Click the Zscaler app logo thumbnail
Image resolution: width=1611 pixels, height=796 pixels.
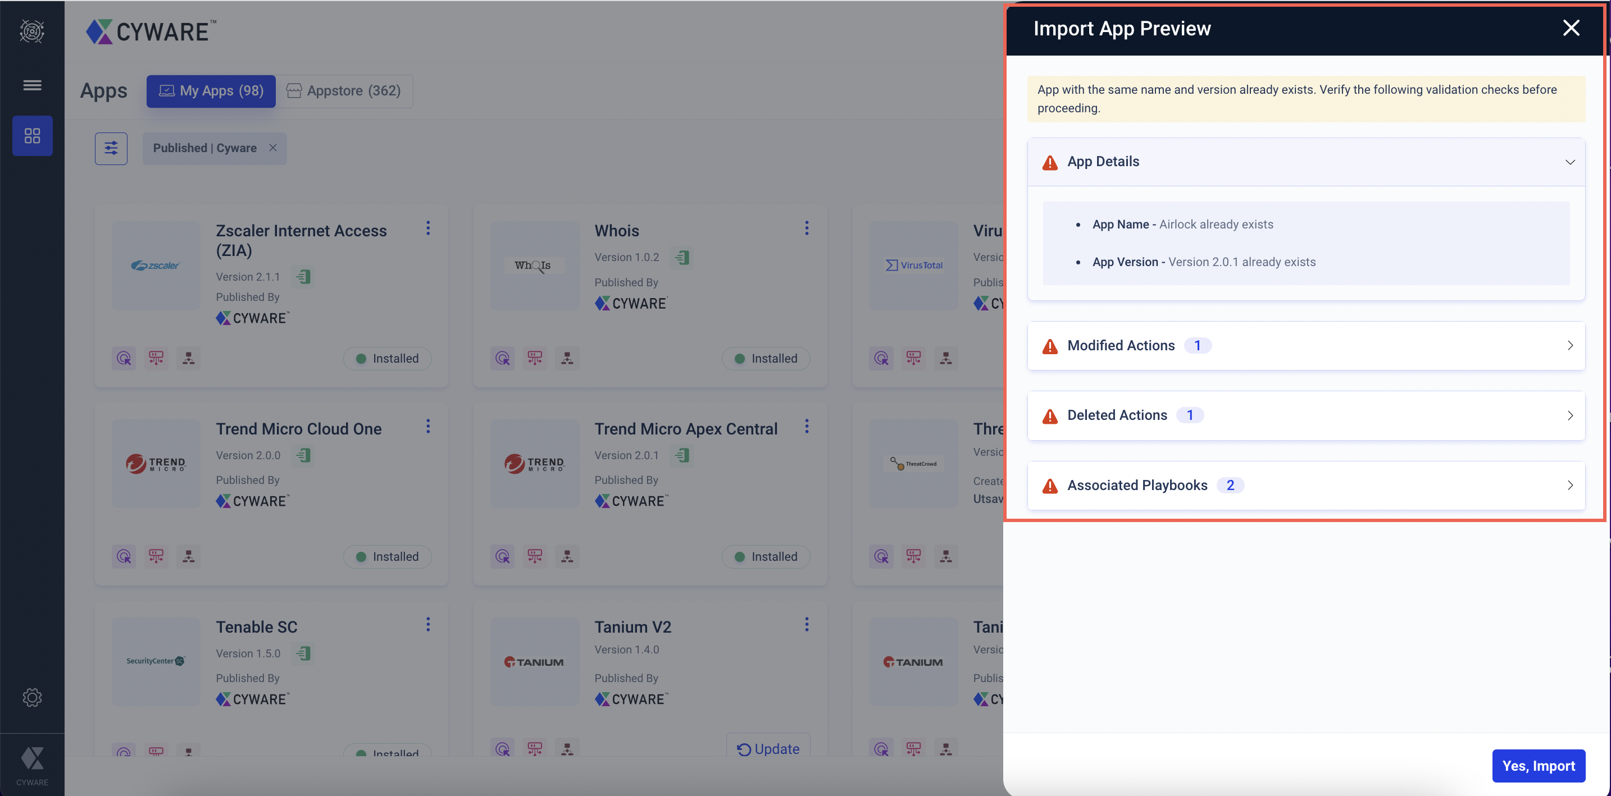(156, 266)
